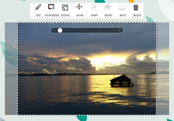Click the EDIT text label
Screen dimensions: 174x121
38,15
